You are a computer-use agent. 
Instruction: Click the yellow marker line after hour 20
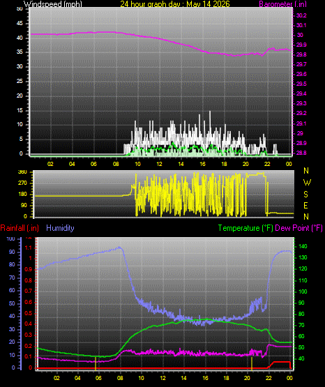click(x=252, y=363)
